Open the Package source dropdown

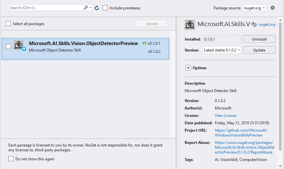tap(254, 8)
